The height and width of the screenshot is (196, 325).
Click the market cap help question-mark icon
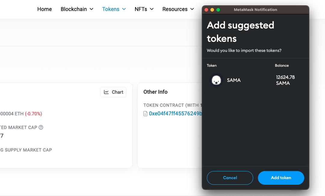tap(41, 127)
